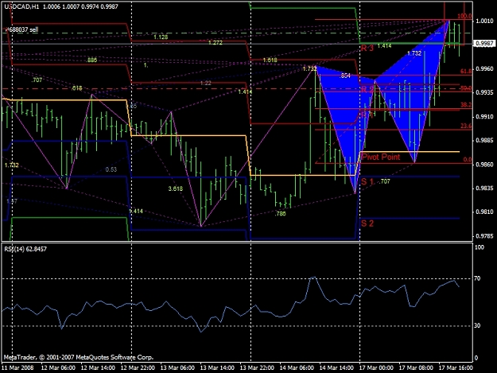Click the 3.618 ratio label
The width and height of the screenshot is (497, 373).
click(175, 188)
